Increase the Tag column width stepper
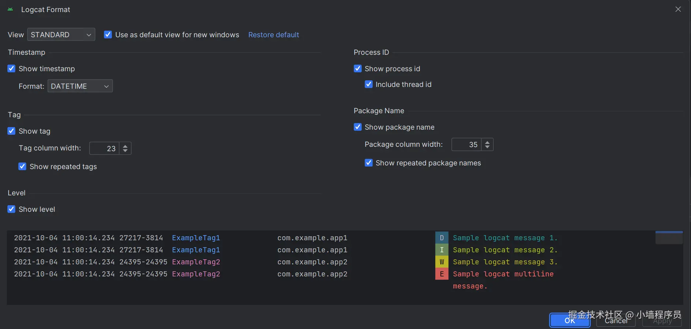This screenshot has width=691, height=329. pos(125,146)
